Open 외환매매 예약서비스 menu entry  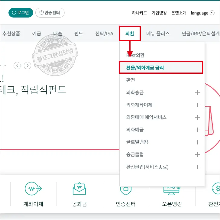[x=146, y=117]
